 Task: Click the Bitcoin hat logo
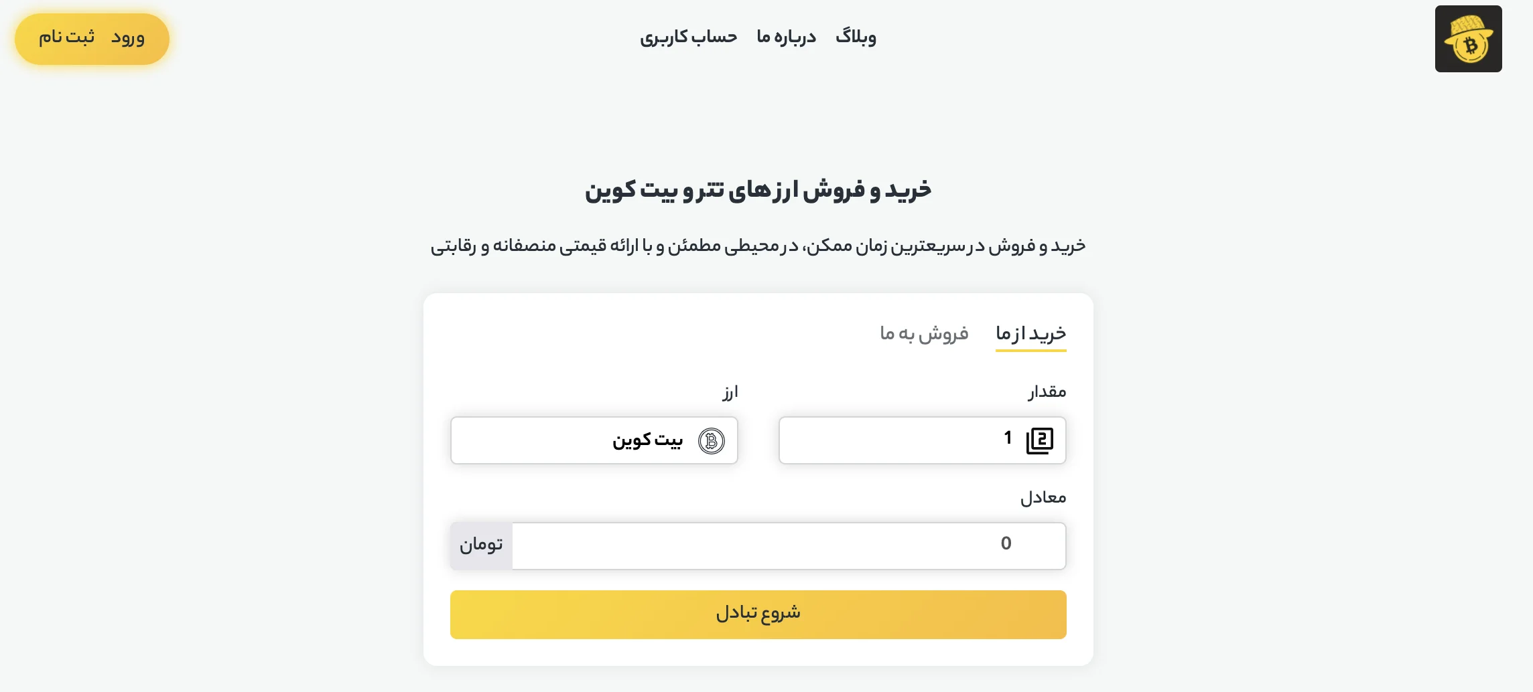[x=1468, y=39]
